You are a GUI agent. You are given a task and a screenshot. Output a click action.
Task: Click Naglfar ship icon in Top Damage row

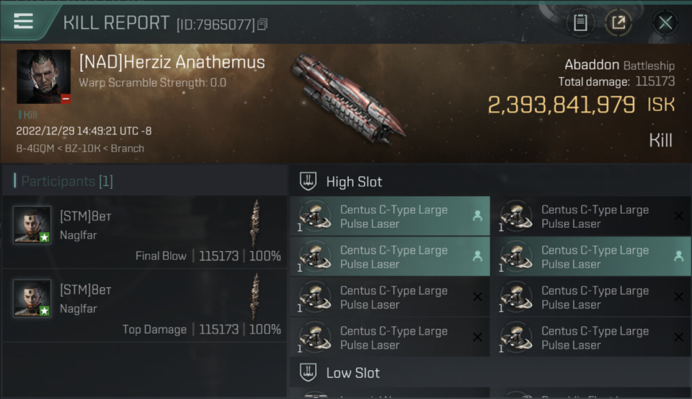click(256, 297)
